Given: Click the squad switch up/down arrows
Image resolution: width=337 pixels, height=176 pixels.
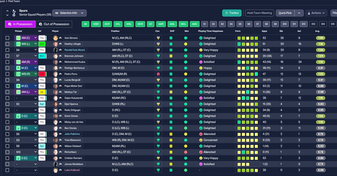Looking at the screenshot, I should click(7, 13).
